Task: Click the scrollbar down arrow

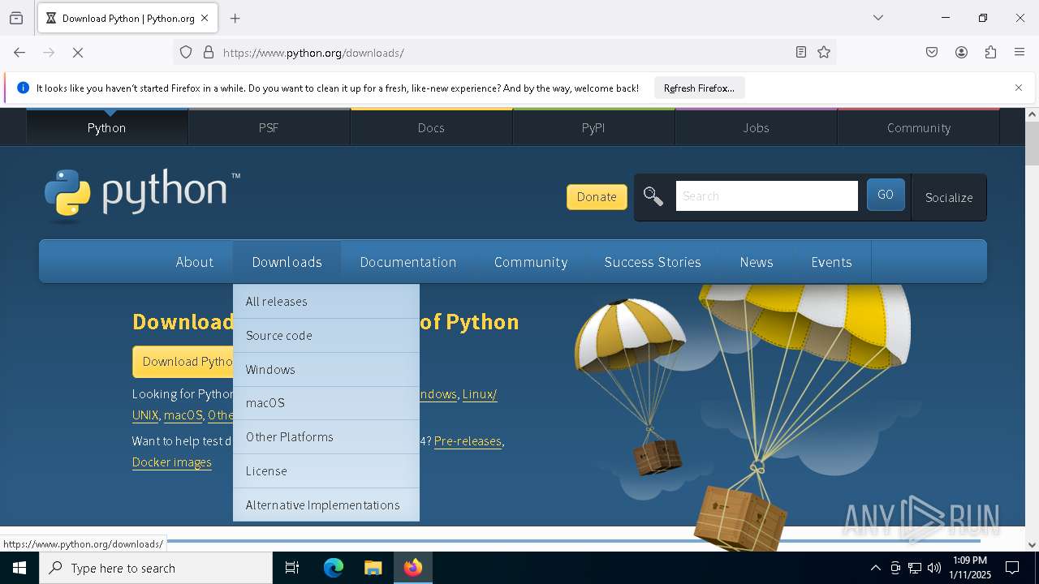Action: pyautogui.click(x=1033, y=545)
